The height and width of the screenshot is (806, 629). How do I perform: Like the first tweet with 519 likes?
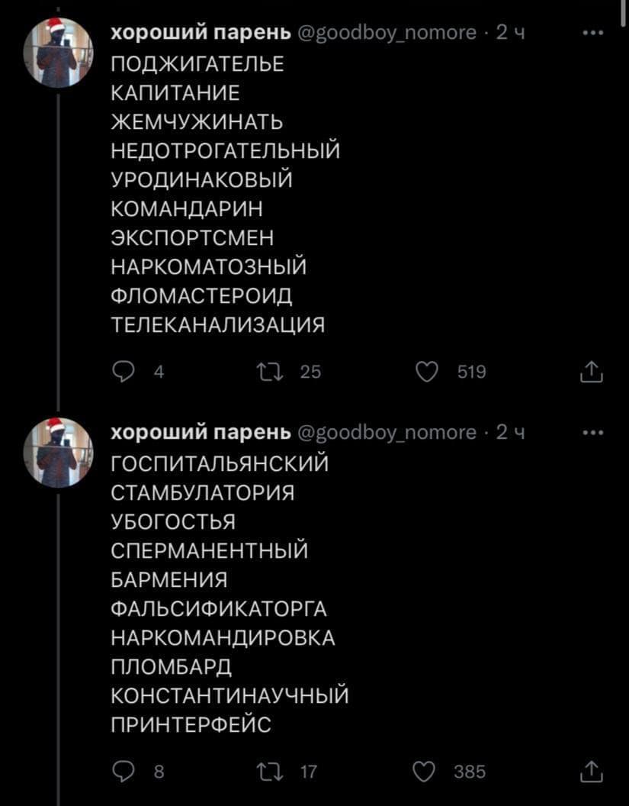428,372
